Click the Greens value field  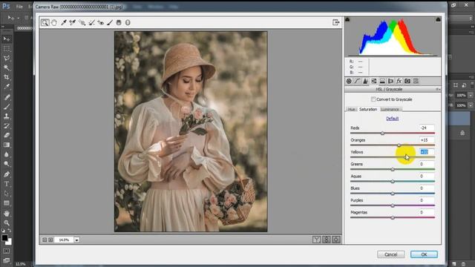[x=427, y=164]
